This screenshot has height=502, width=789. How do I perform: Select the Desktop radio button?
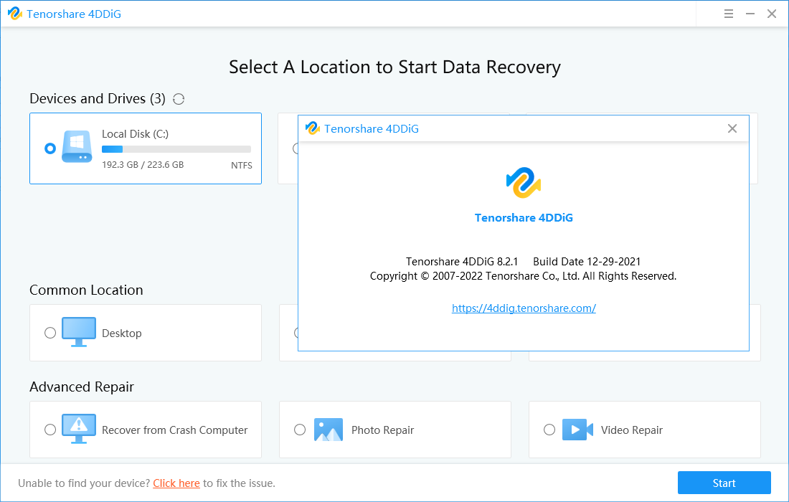(49, 333)
